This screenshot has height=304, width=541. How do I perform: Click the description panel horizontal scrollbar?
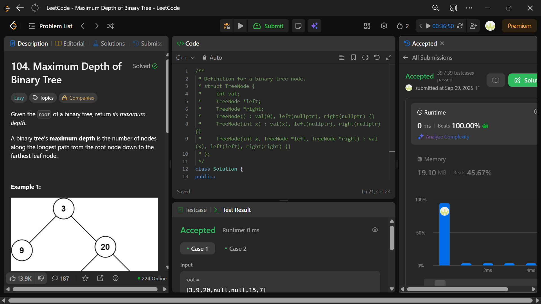coord(85,289)
